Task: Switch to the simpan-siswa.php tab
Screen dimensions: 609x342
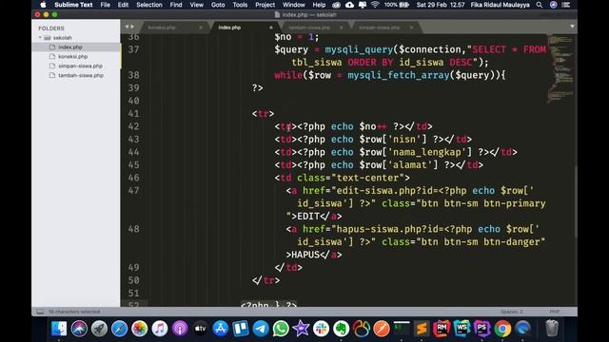Action: click(379, 28)
